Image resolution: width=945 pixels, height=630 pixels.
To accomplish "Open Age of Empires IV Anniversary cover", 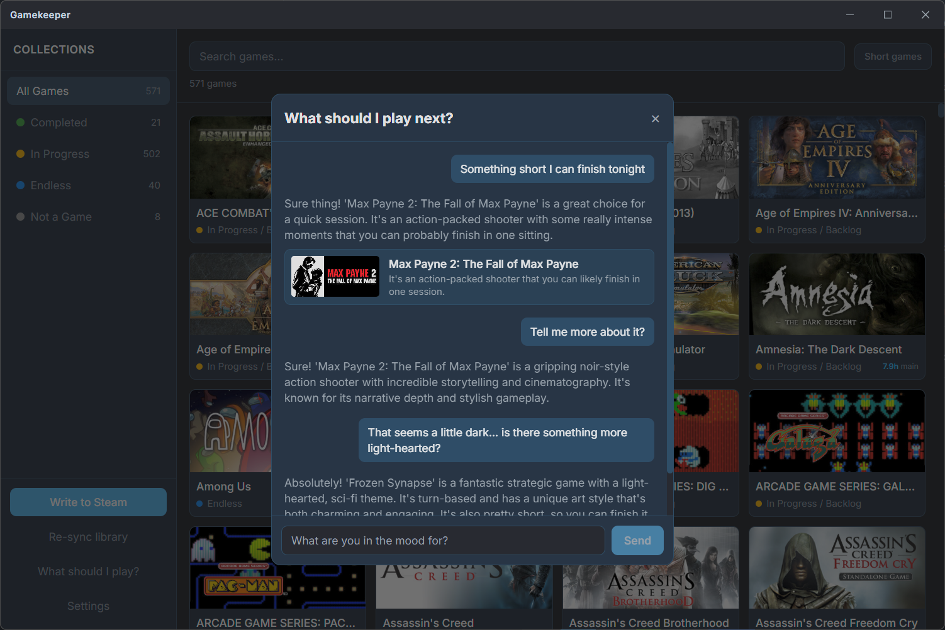I will tap(837, 158).
